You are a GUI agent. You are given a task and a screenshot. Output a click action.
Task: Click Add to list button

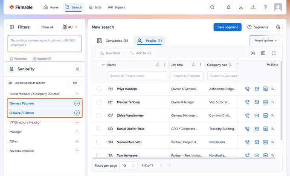(141, 53)
